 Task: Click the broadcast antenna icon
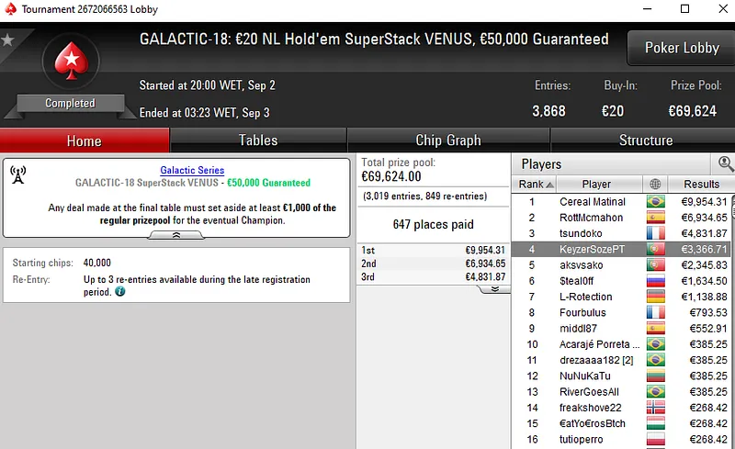(17, 174)
